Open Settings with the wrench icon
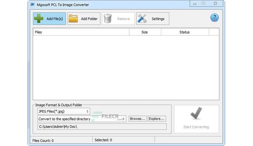 [153, 19]
